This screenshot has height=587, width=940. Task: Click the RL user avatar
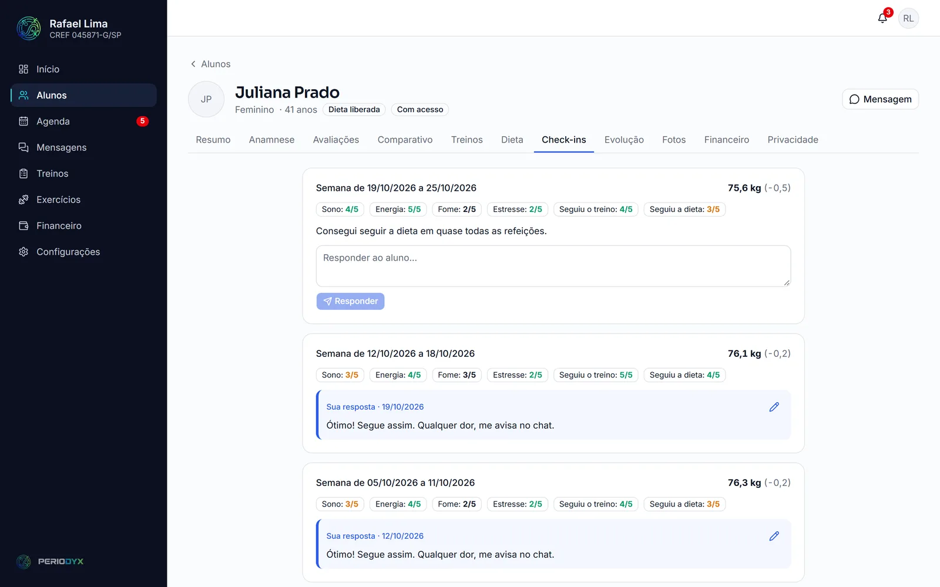pos(908,18)
